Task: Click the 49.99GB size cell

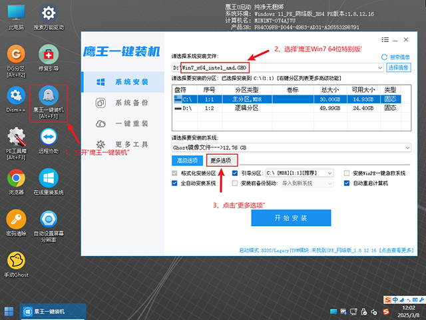Action: [x=330, y=108]
